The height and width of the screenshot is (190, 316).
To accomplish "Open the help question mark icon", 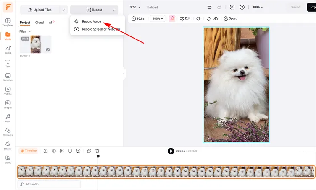I will pos(242,7).
